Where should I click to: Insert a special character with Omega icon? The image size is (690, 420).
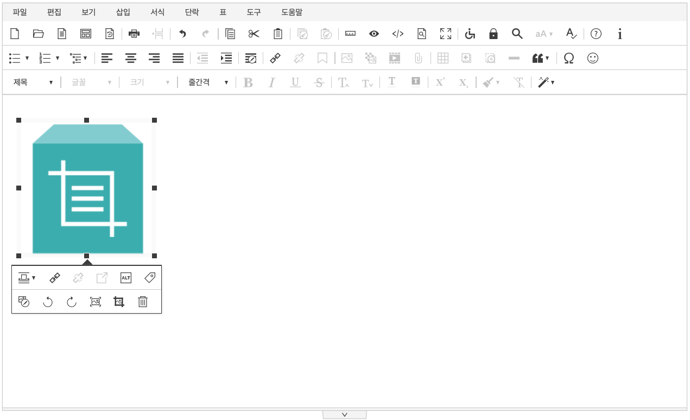pos(568,58)
